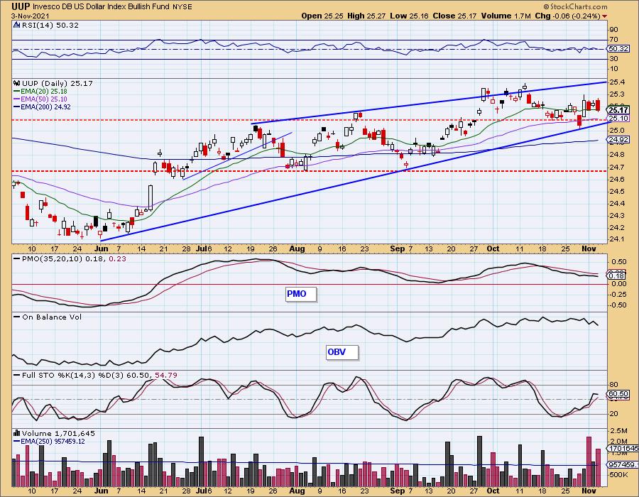This screenshot has height=497, width=639.
Task: Click the red down arrow after Chg
Action: (604, 16)
